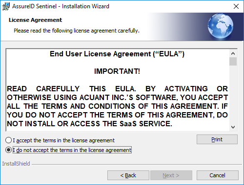Click the "License Agreement" header title

[x=35, y=20]
